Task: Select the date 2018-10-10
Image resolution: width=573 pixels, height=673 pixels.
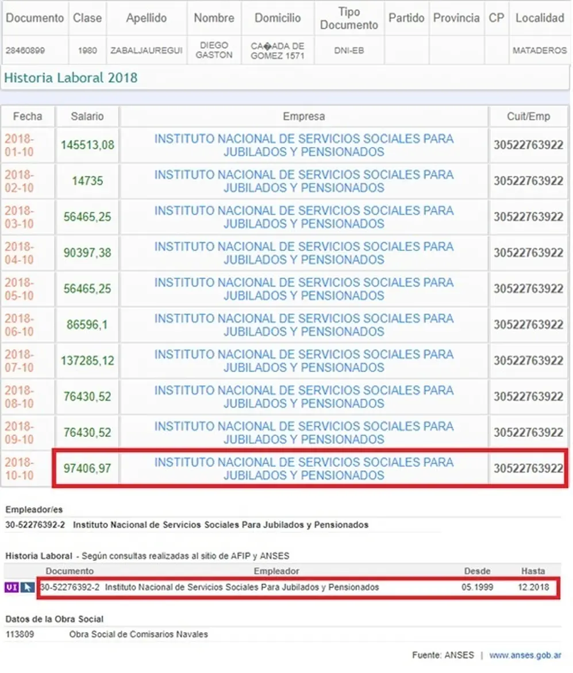Action: pyautogui.click(x=20, y=469)
